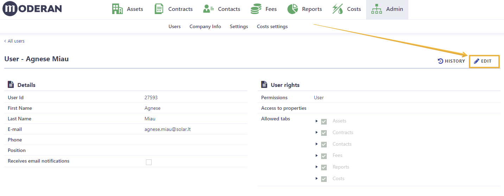This screenshot has height=196, width=504.
Task: Expand the Contracts allowed tab arrow
Action: [x=317, y=133]
